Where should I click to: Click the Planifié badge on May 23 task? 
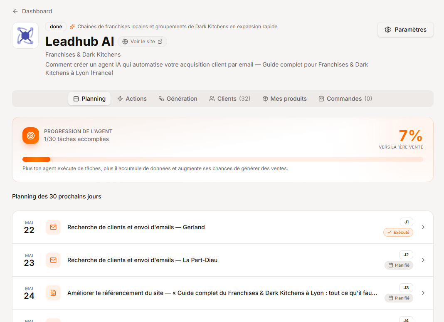click(399, 265)
